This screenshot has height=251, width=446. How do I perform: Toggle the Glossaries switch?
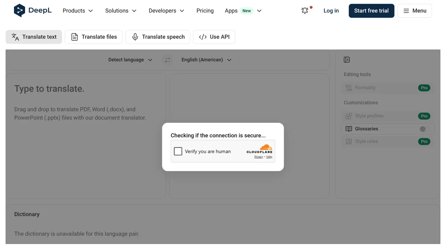[425, 129]
